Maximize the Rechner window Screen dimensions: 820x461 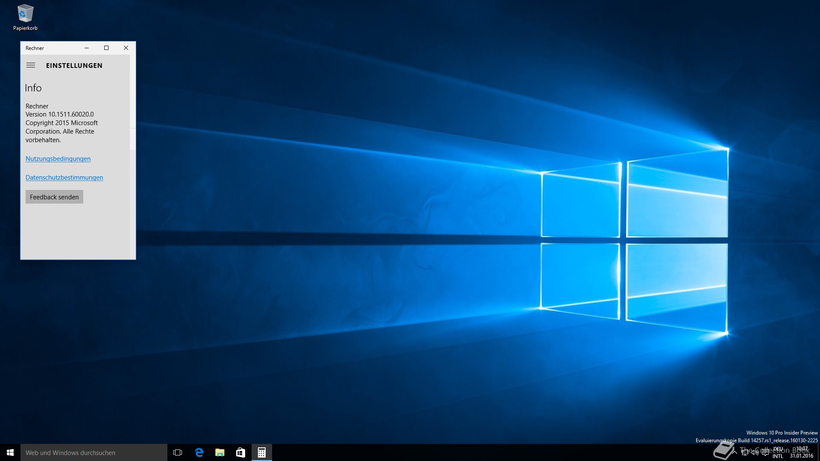pyautogui.click(x=106, y=48)
